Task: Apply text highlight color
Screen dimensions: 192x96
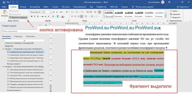Action: point(58,16)
